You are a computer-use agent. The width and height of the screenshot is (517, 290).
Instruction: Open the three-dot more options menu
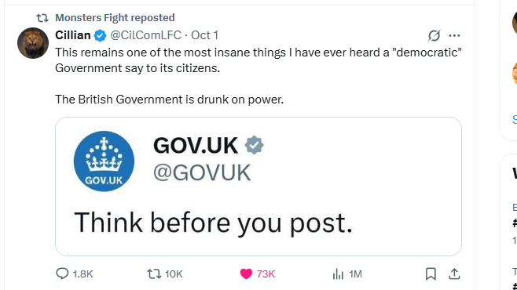pos(454,35)
